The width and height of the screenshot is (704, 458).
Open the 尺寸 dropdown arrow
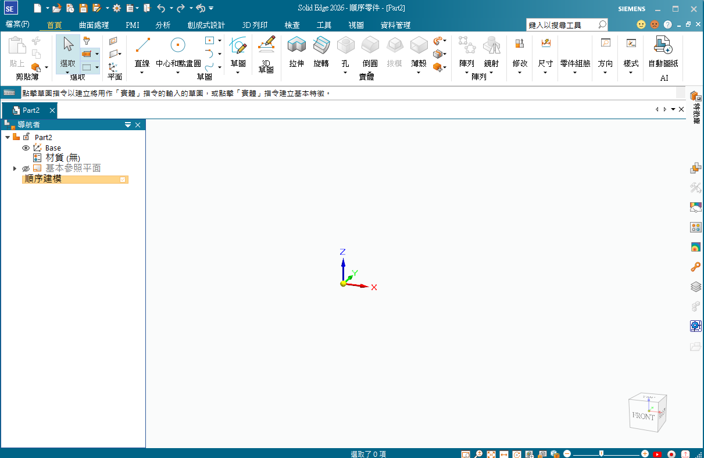coord(545,73)
